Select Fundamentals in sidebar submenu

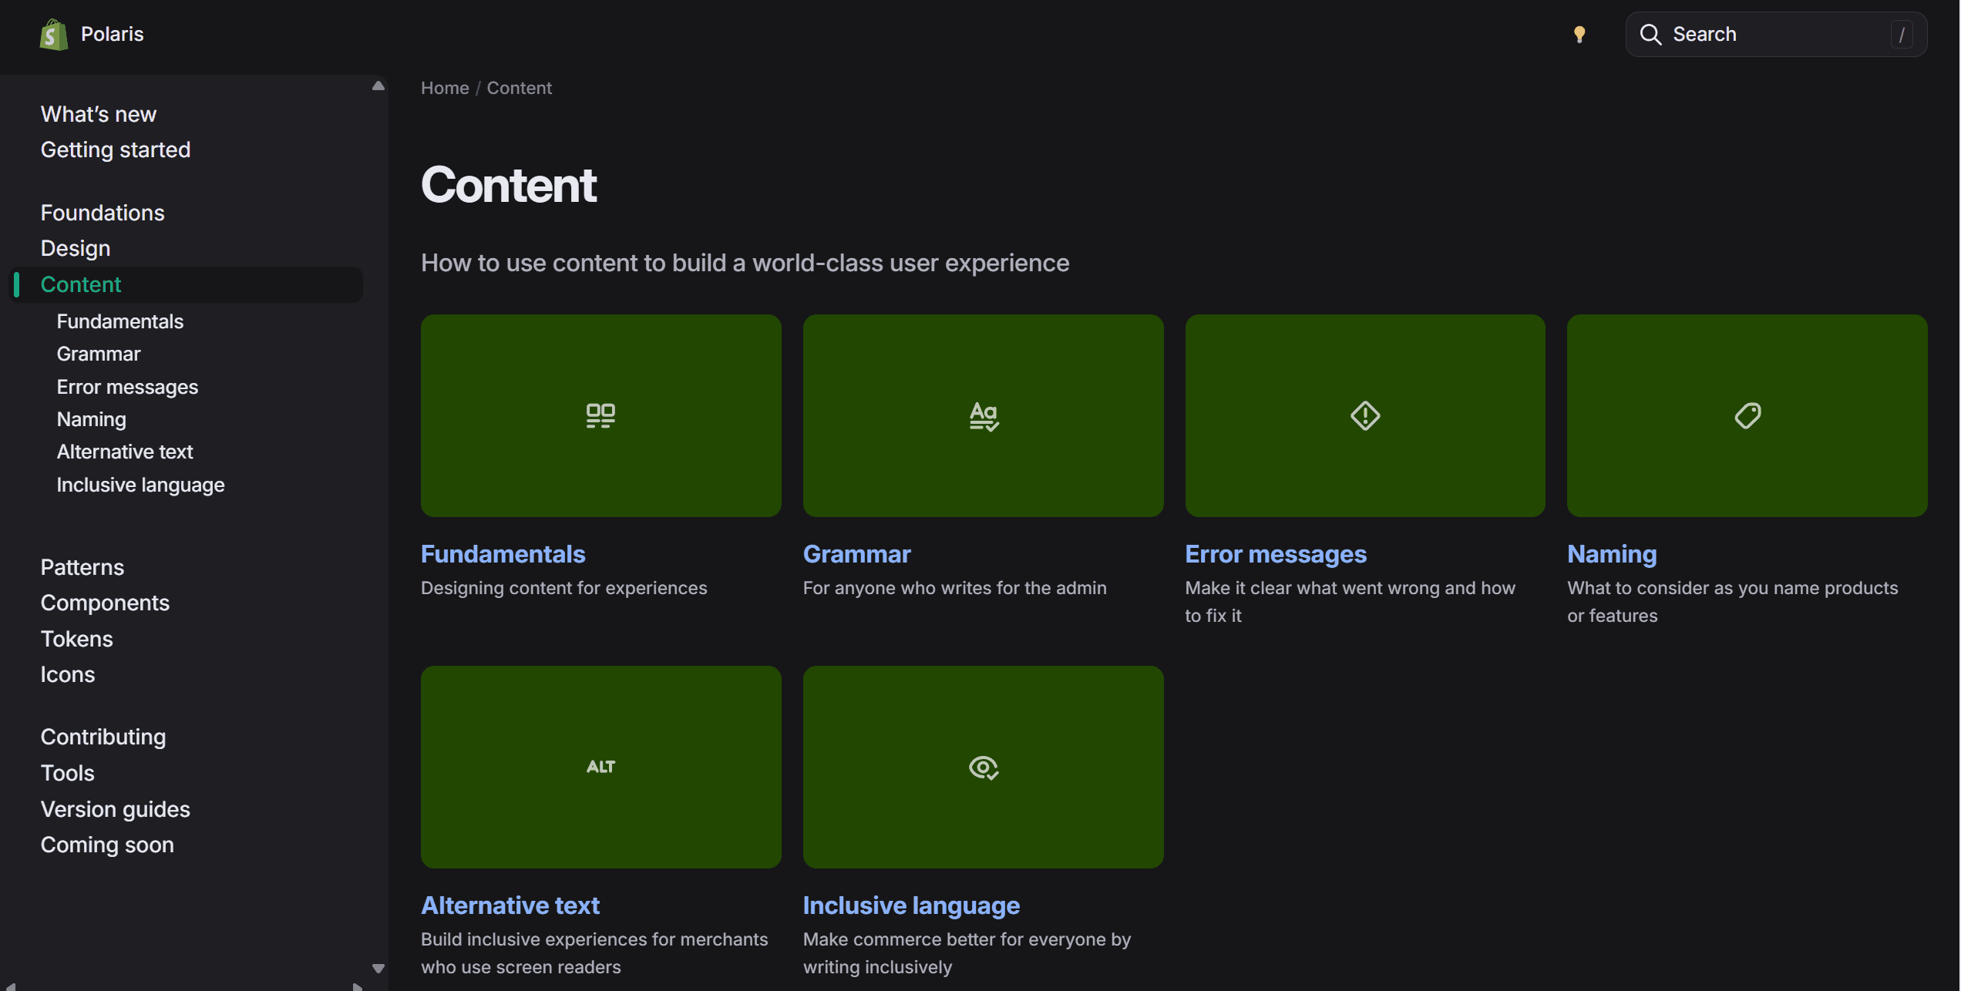click(120, 321)
